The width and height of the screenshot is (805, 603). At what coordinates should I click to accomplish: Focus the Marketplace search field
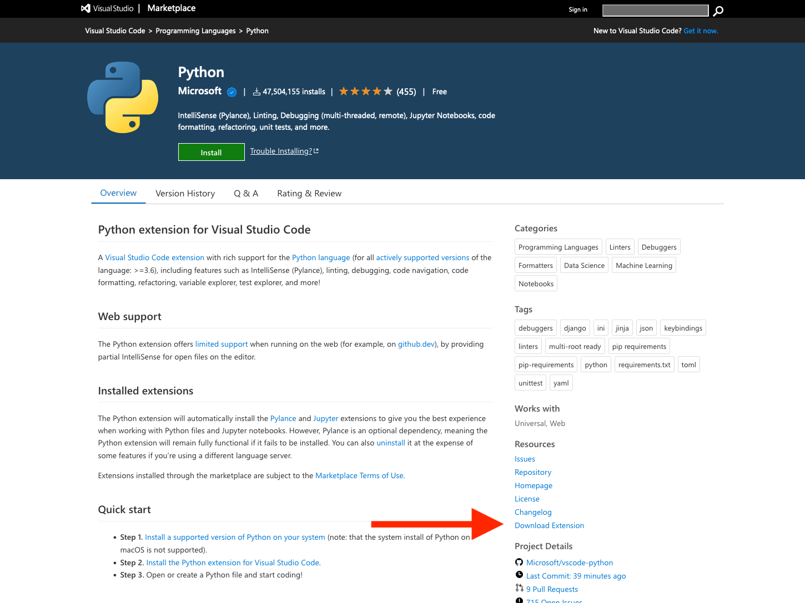tap(655, 11)
